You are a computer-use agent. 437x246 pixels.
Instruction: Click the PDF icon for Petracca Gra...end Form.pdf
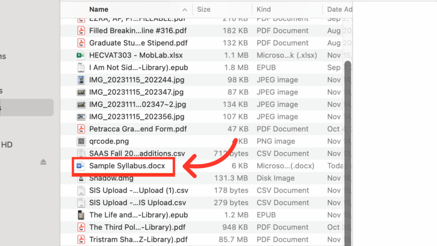[x=81, y=129]
